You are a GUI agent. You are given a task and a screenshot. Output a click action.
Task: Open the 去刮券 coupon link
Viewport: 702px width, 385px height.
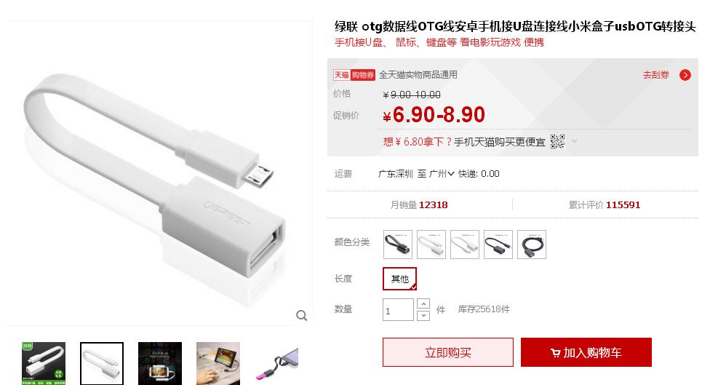(x=655, y=75)
